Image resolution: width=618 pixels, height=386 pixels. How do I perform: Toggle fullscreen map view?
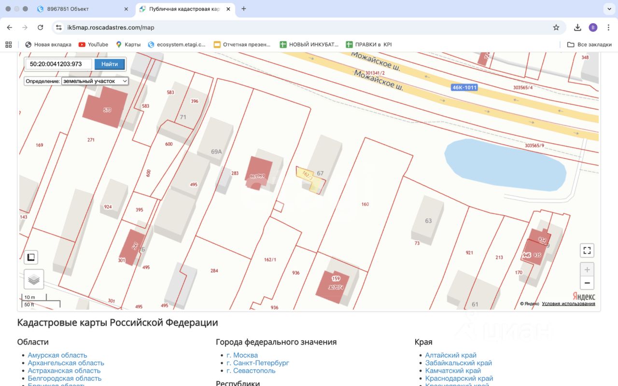tap(587, 250)
